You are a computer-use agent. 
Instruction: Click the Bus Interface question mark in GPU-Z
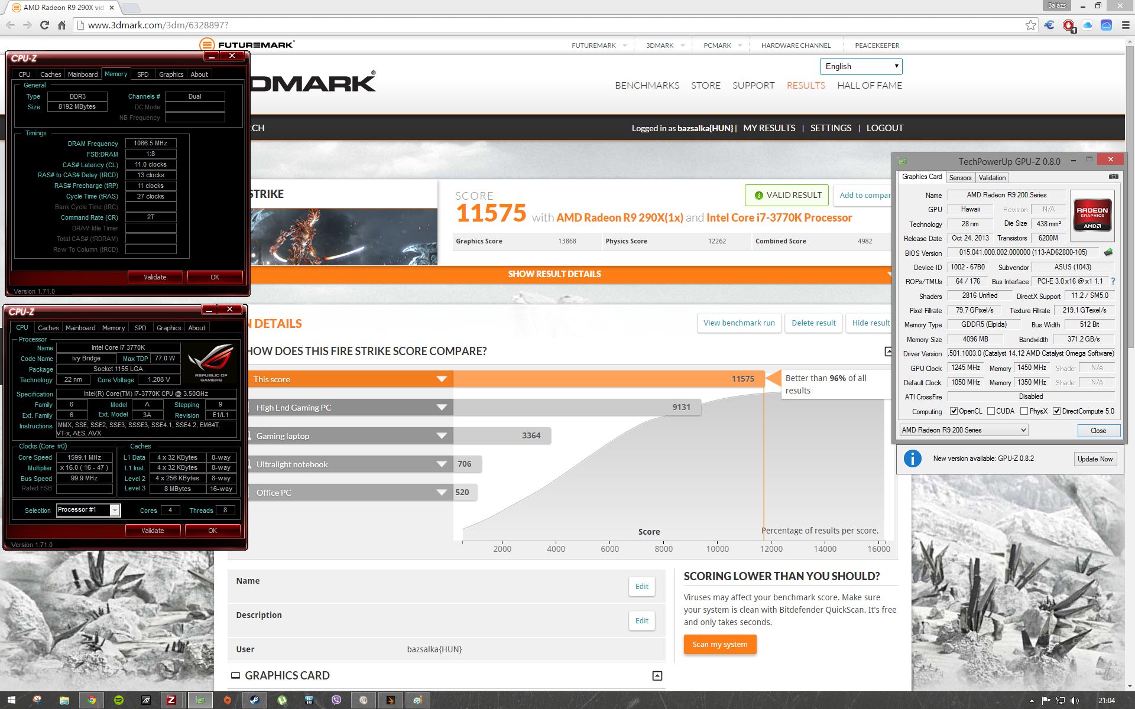(x=1113, y=281)
